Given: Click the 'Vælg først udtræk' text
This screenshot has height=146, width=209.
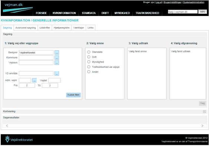Looking at the screenshot, I should coord(180,51).
